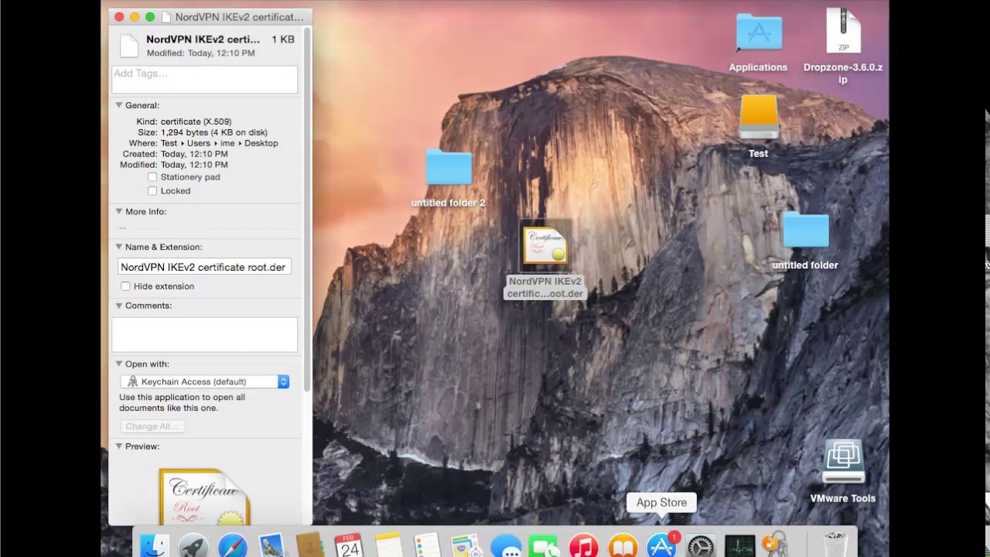Image resolution: width=990 pixels, height=557 pixels.
Task: Close the Info window
Action: [x=118, y=16]
